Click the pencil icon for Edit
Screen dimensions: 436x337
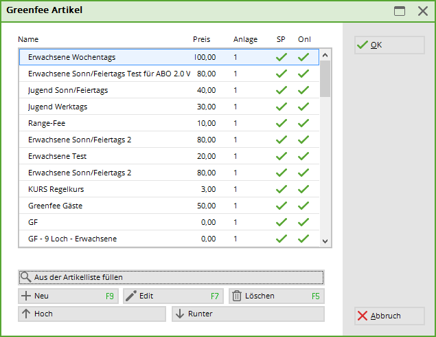coord(131,296)
